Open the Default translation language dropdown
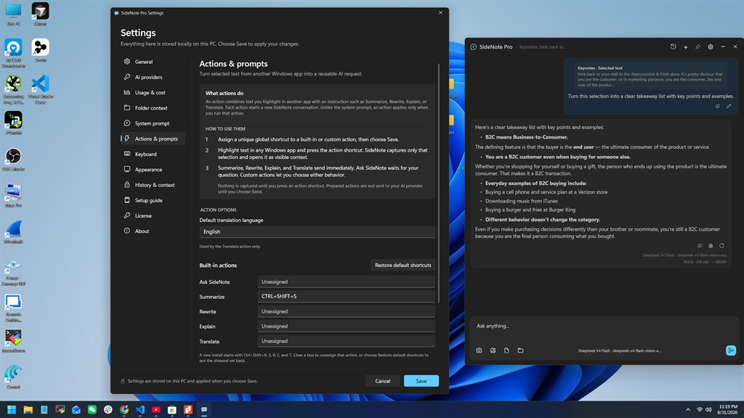This screenshot has height=418, width=744. [x=317, y=231]
